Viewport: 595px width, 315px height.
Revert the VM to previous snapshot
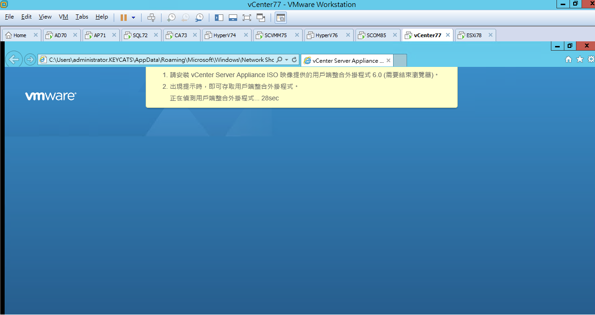click(x=185, y=18)
